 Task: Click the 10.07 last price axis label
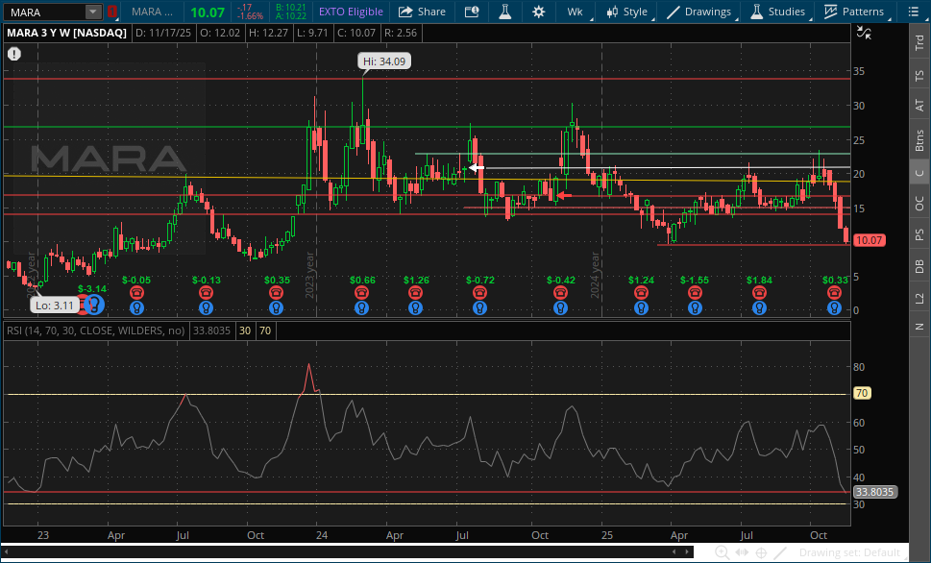click(869, 240)
